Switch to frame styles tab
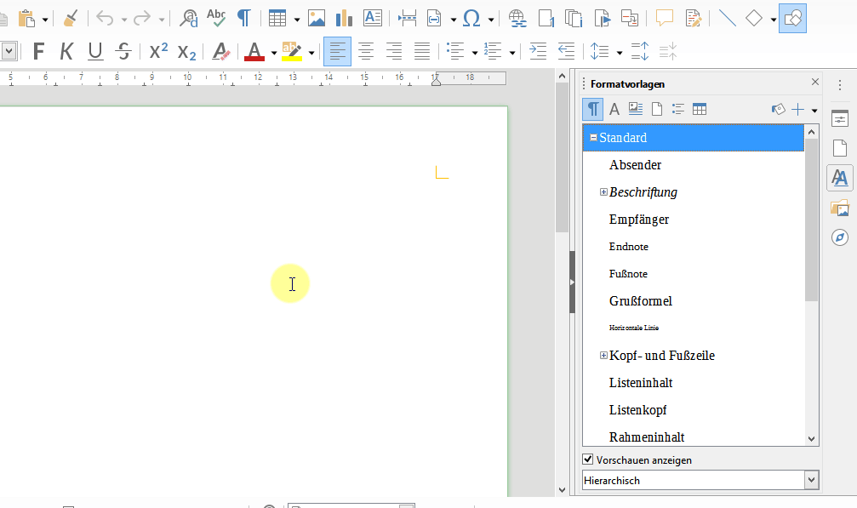 point(636,109)
